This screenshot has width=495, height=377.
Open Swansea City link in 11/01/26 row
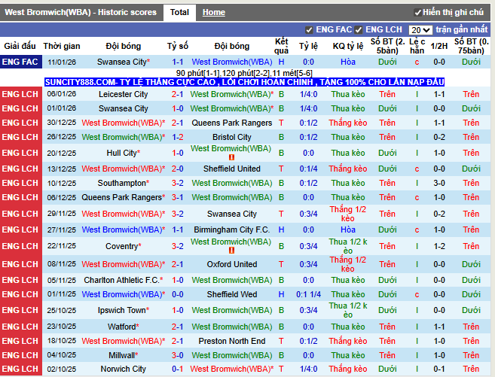(124, 62)
